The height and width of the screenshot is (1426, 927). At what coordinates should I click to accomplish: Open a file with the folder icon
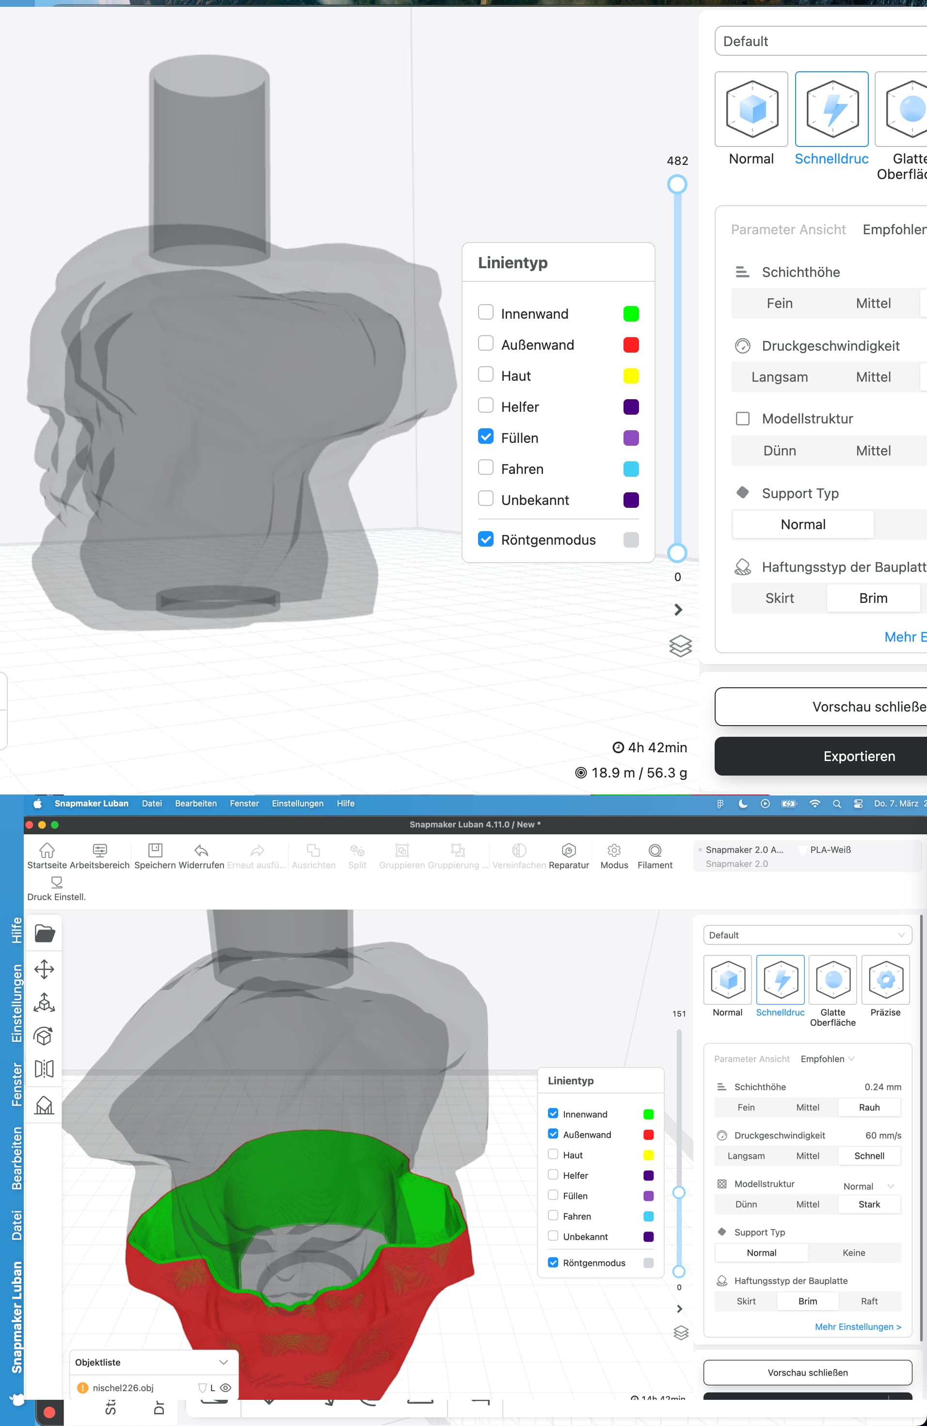pyautogui.click(x=44, y=934)
